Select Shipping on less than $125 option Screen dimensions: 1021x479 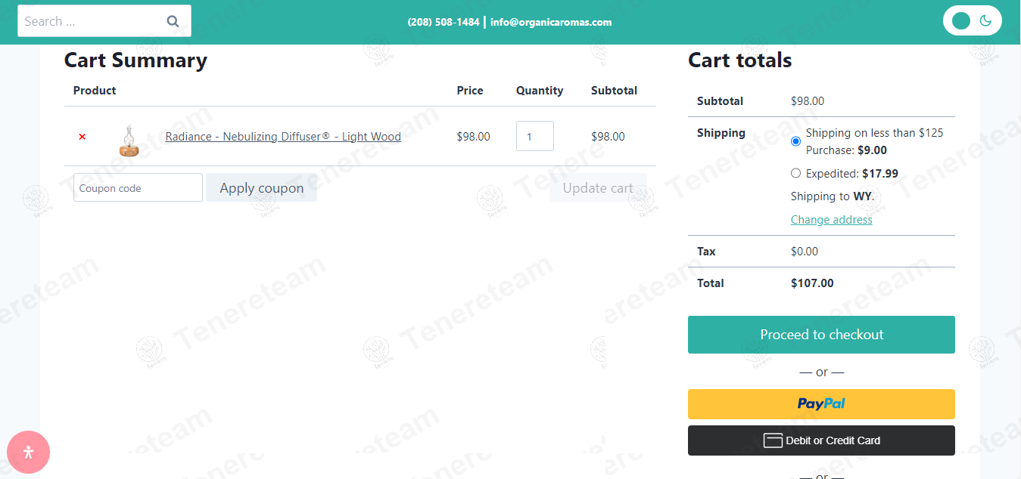795,141
